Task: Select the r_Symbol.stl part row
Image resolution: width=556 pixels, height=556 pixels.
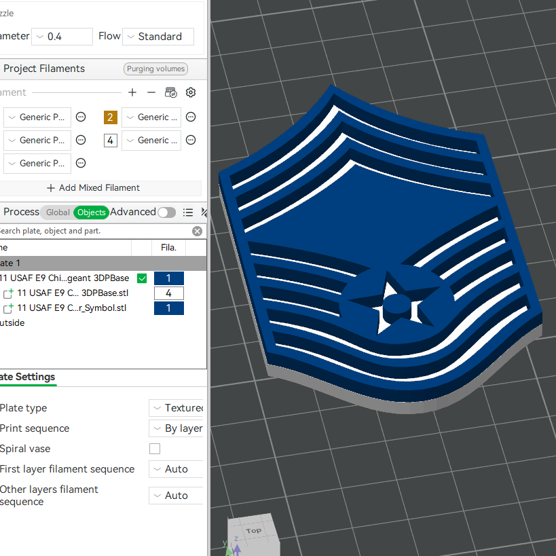Action: (x=72, y=308)
